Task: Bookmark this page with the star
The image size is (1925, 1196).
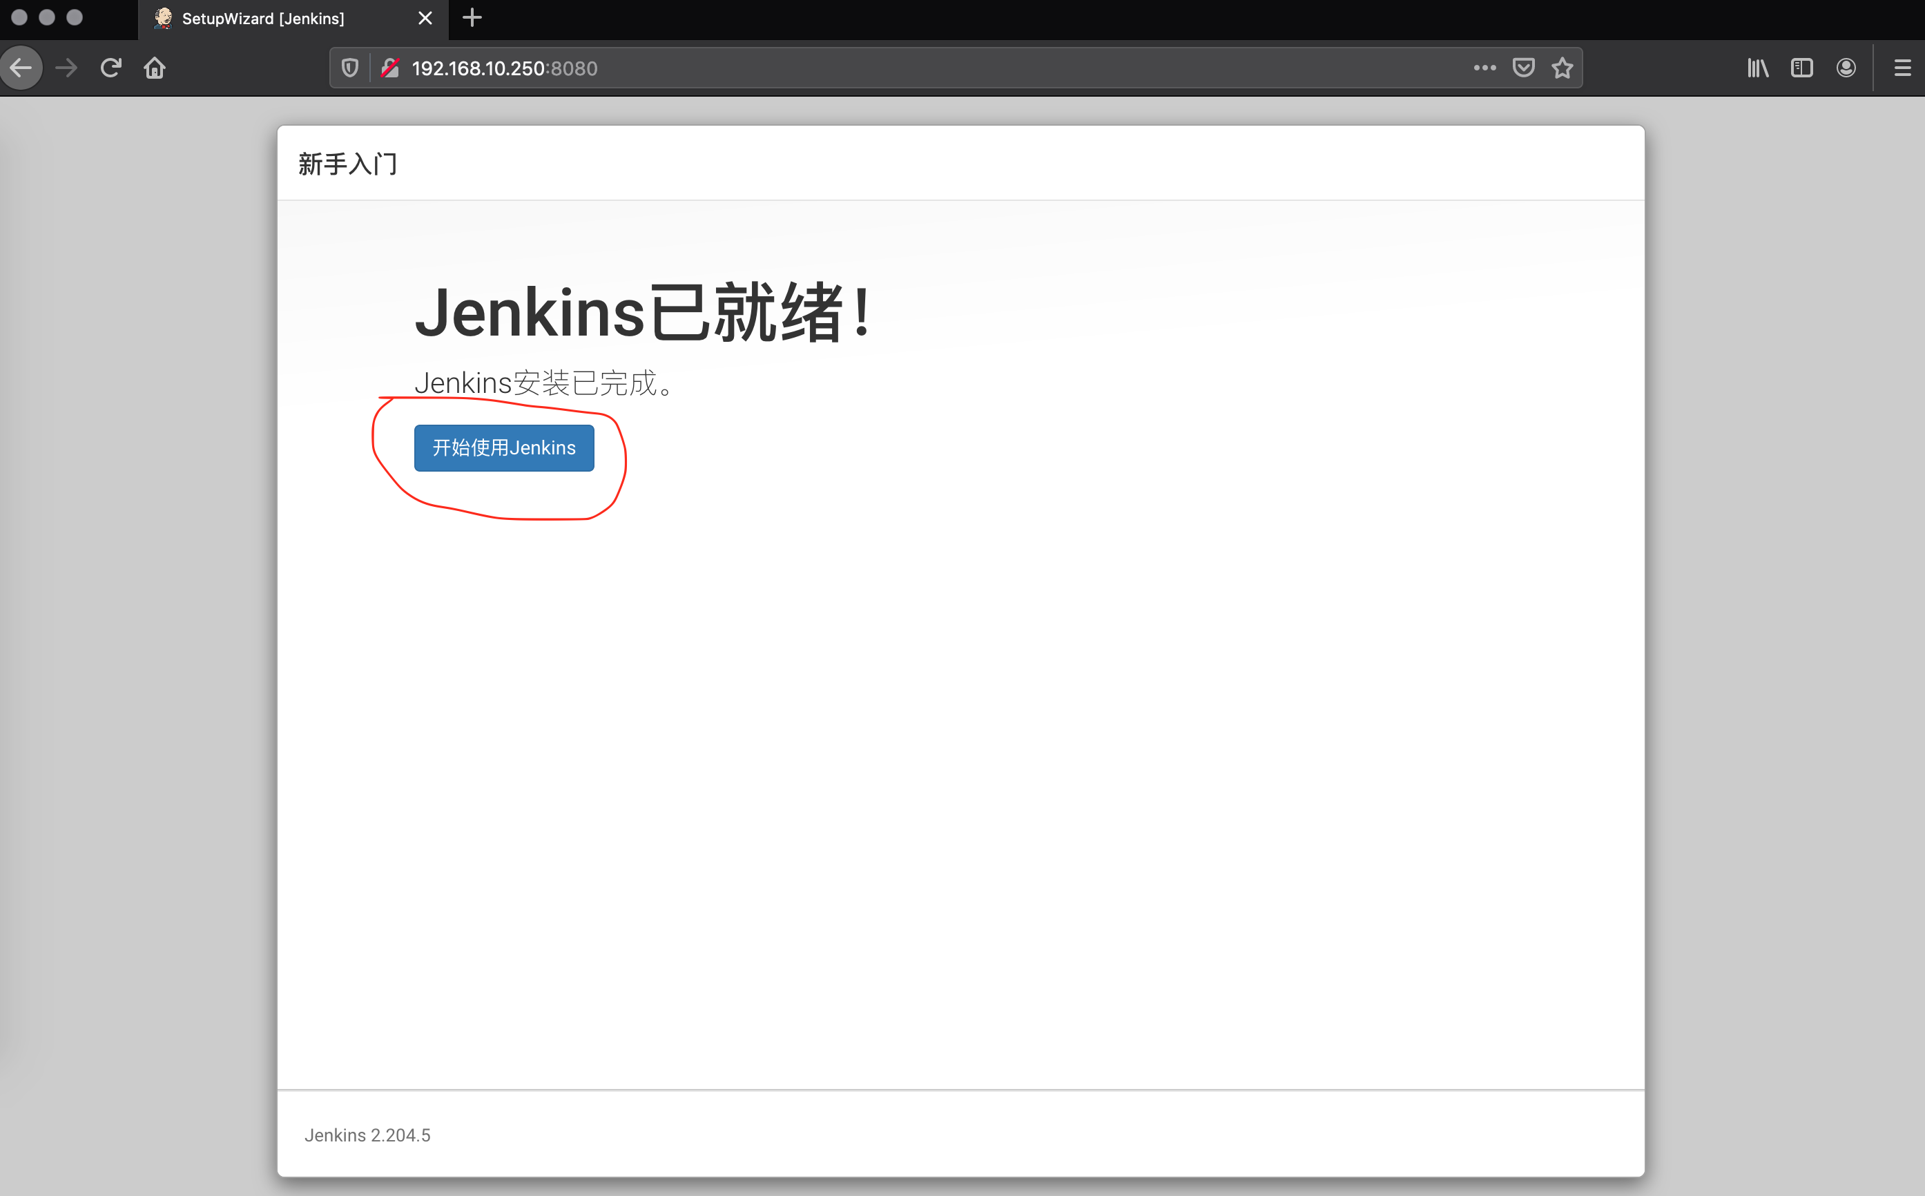Action: (1562, 68)
